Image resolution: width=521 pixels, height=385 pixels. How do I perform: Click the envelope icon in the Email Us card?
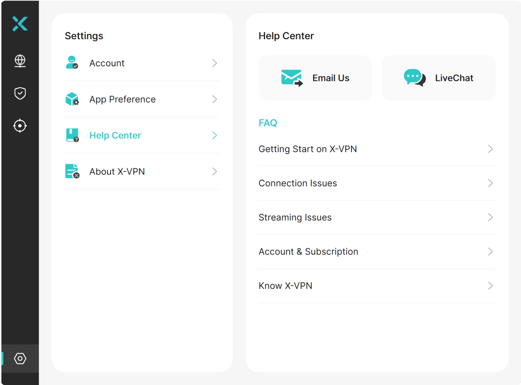pos(292,78)
